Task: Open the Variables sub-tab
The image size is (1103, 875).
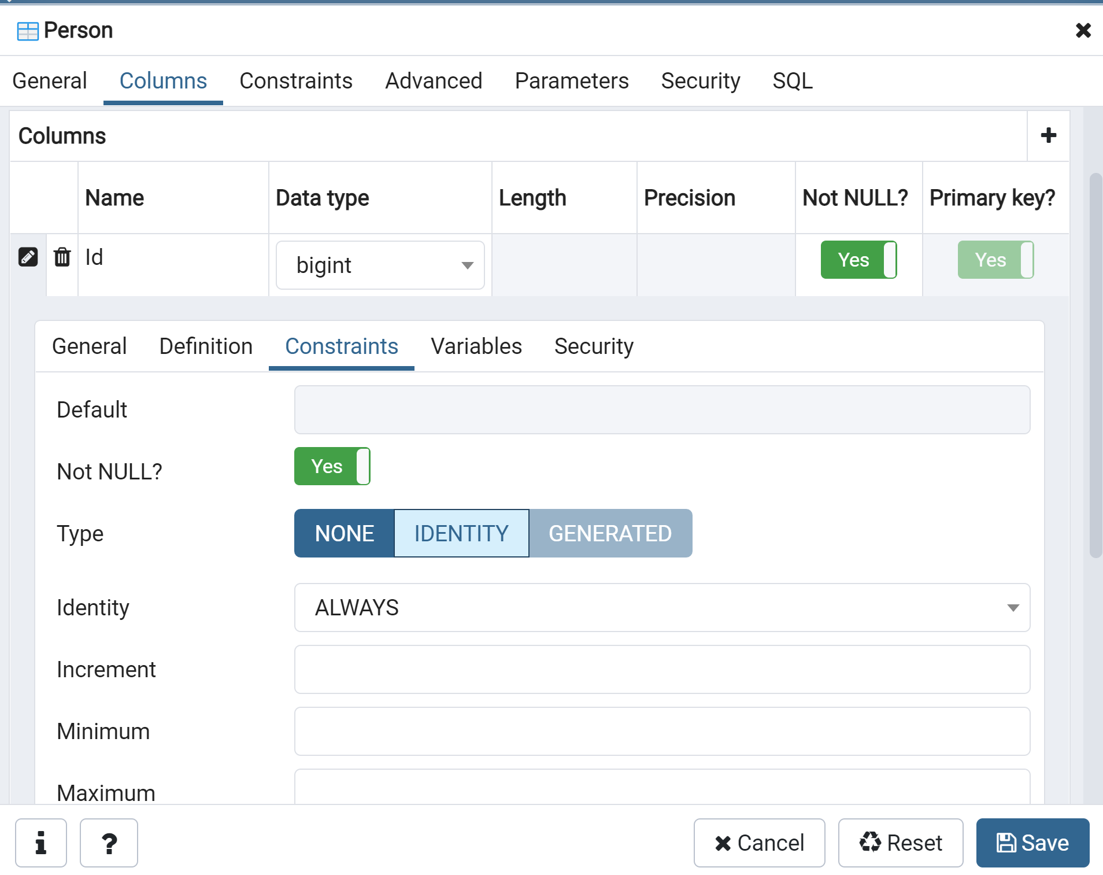Action: click(x=476, y=346)
